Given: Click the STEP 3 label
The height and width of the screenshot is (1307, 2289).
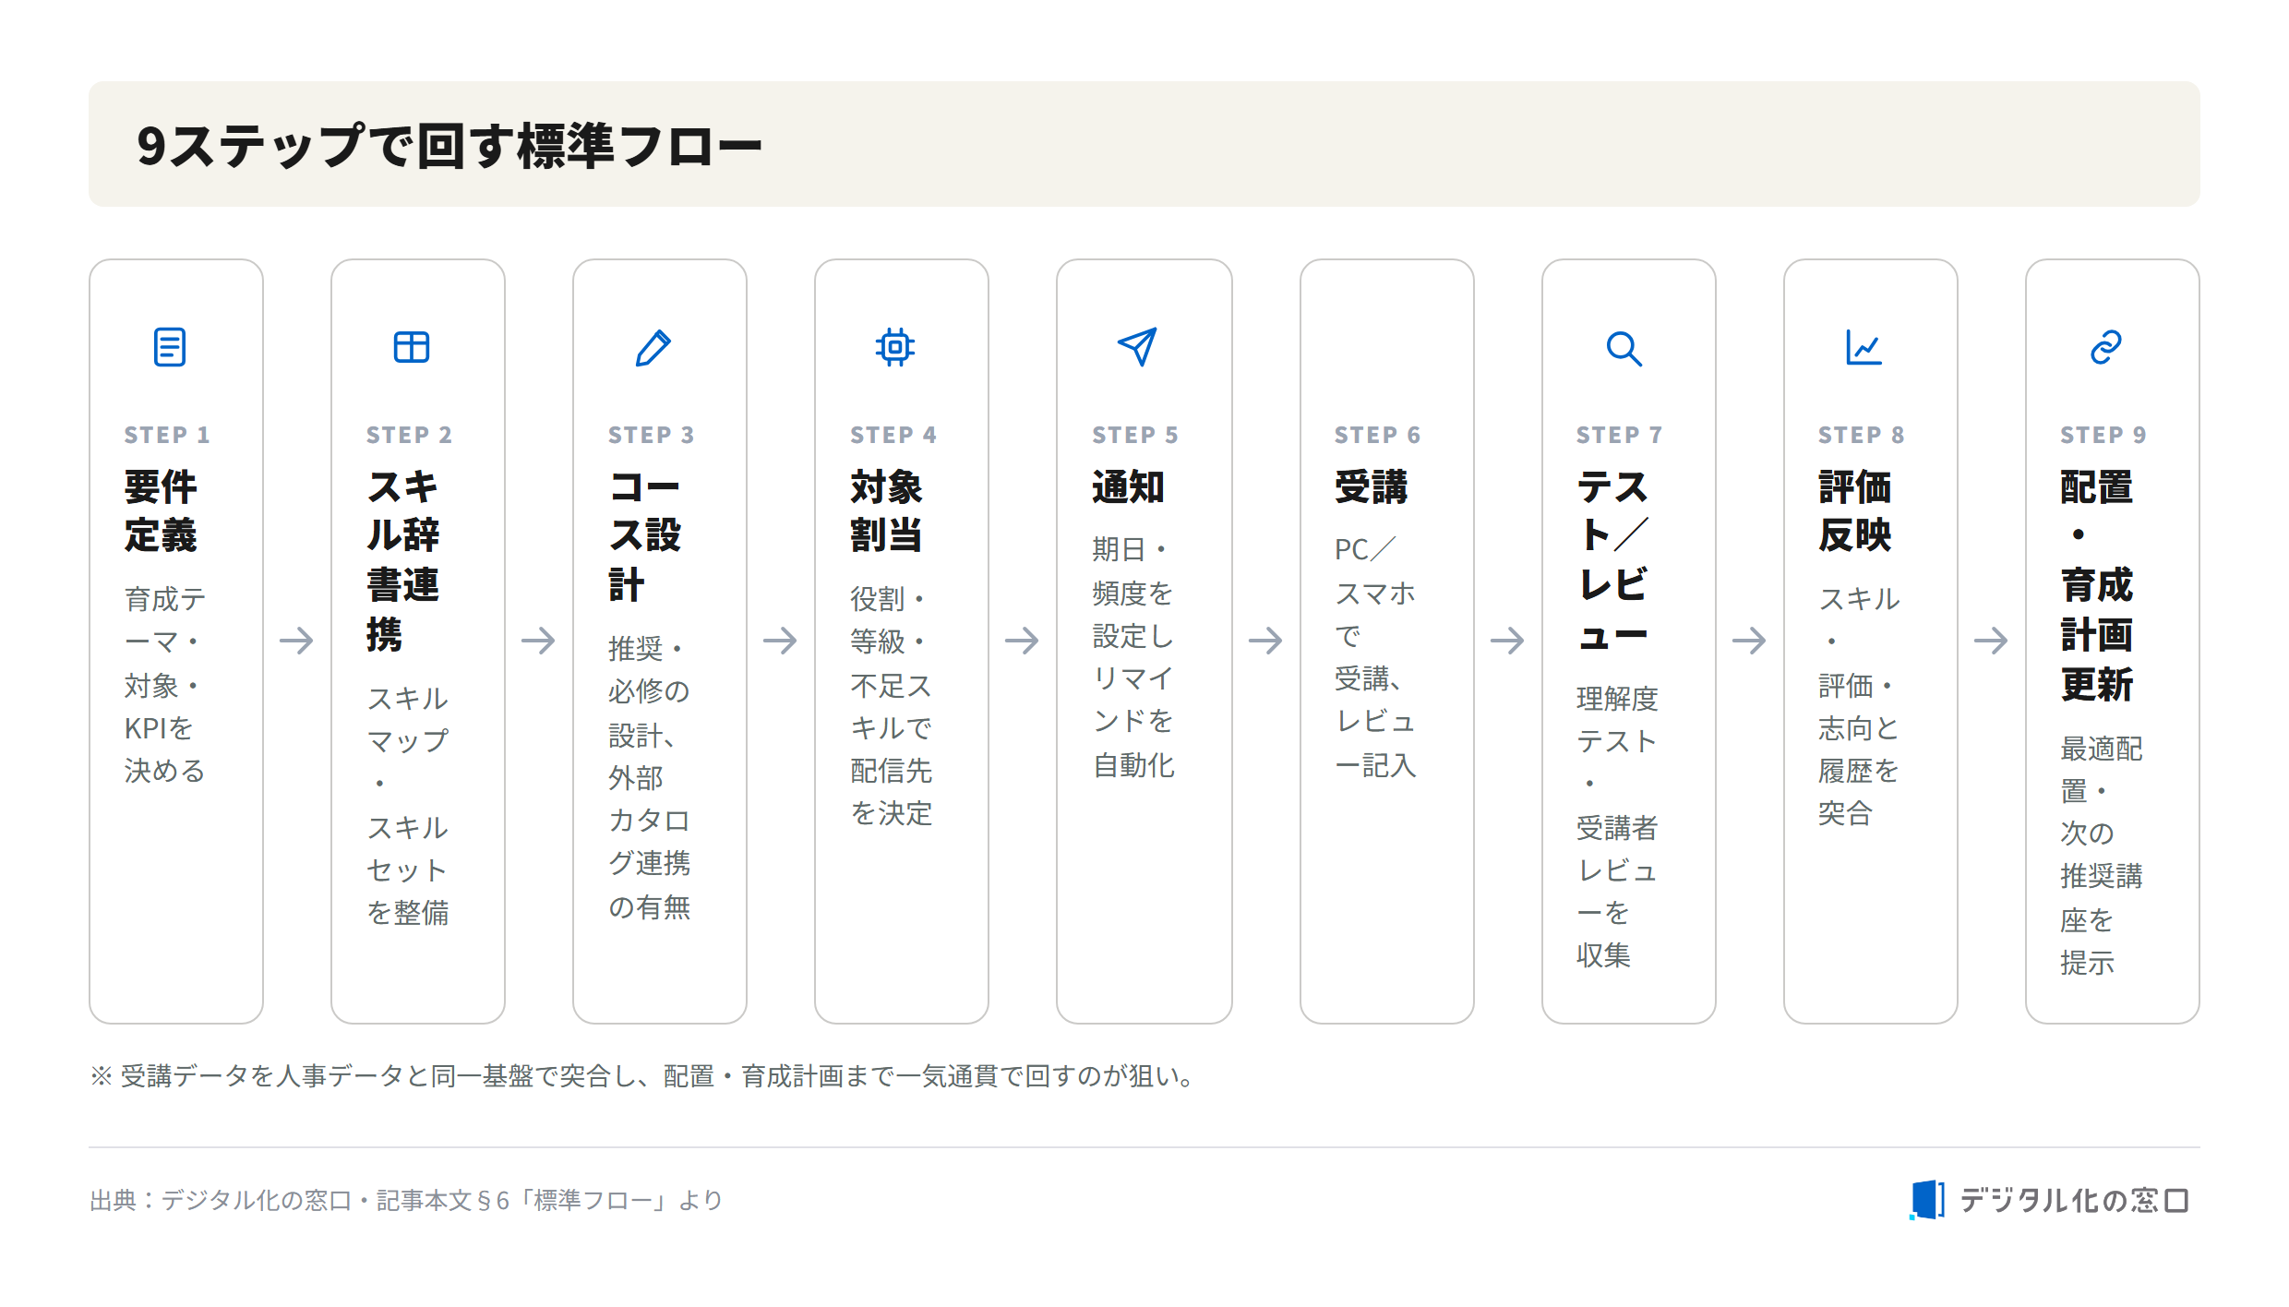Looking at the screenshot, I should (651, 435).
